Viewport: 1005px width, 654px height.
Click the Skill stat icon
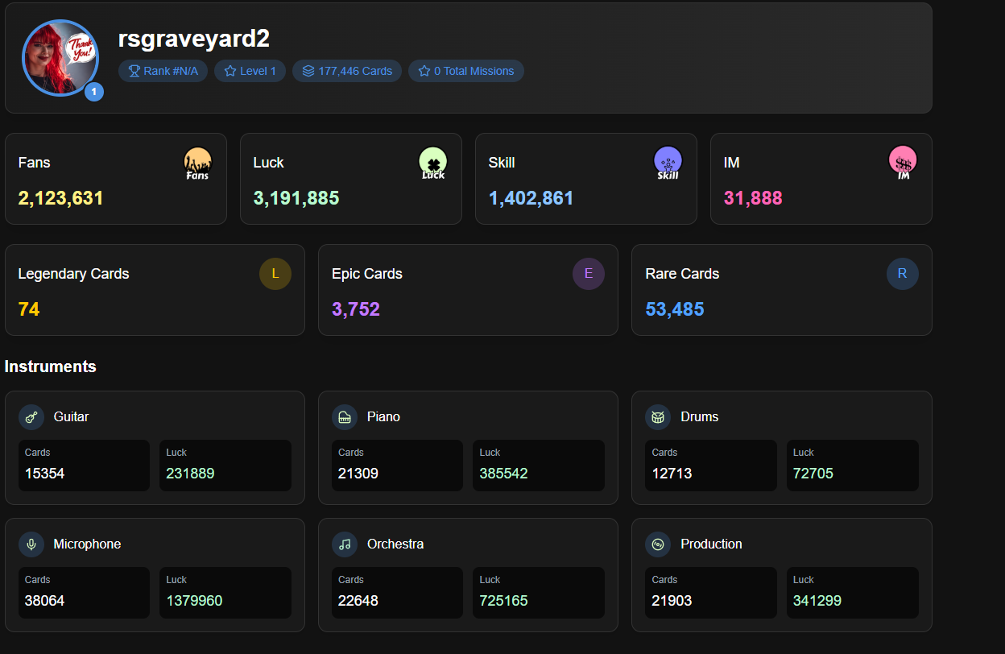point(668,163)
